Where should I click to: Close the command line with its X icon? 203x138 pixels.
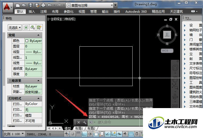pos(79,122)
